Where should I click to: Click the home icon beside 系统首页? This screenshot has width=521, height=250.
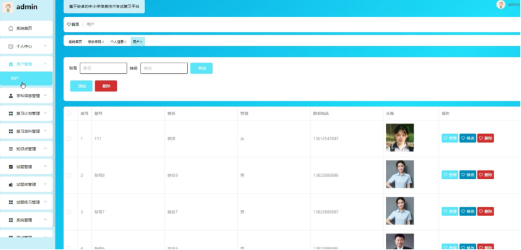point(11,29)
